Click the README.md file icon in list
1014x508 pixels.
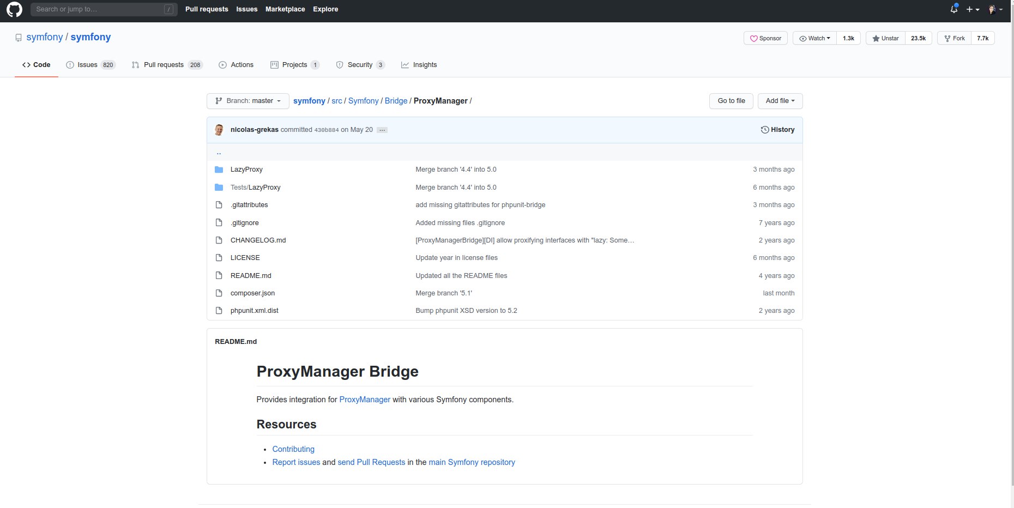pyautogui.click(x=219, y=275)
